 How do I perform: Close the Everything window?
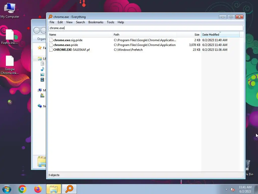click(239, 17)
